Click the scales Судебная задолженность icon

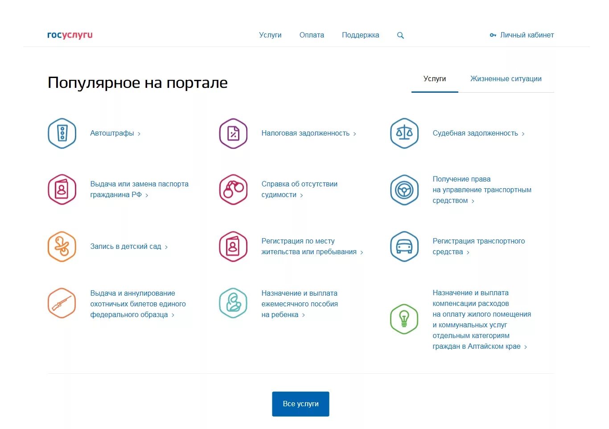coord(404,133)
